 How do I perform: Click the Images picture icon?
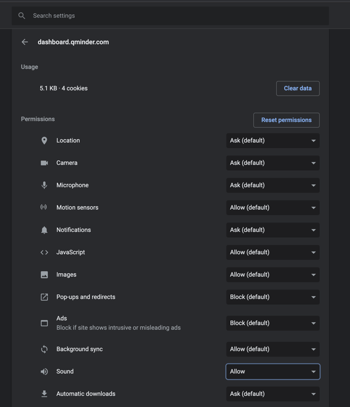(x=44, y=274)
